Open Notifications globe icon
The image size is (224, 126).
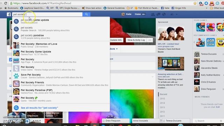[x=164, y=14]
